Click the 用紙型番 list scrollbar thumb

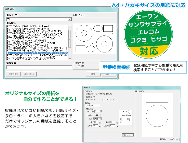70,39
